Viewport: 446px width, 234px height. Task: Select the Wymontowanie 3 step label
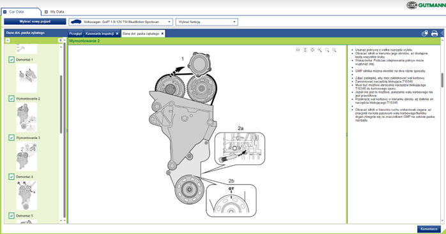pos(28,138)
